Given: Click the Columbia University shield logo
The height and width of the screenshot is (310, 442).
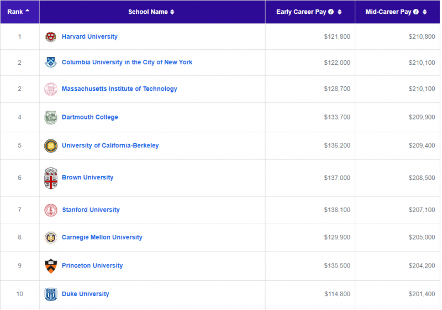Looking at the screenshot, I should 51,63.
